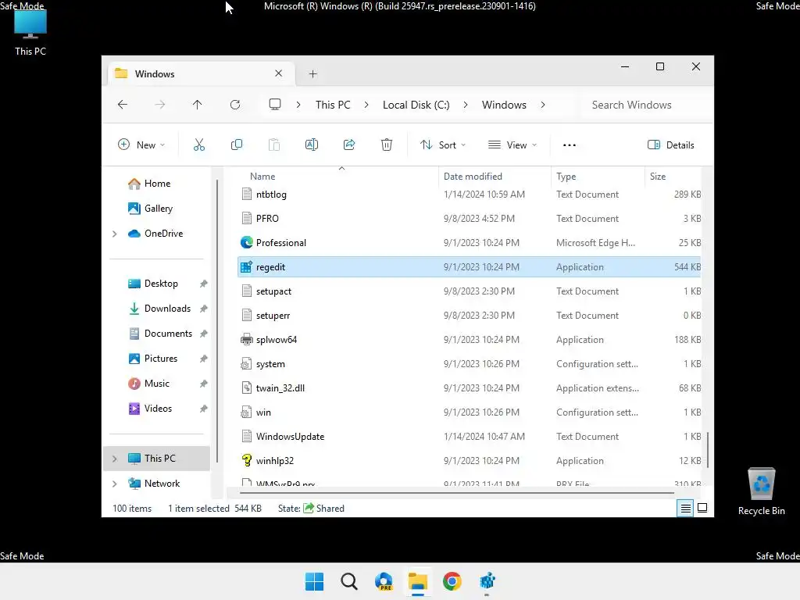800x600 pixels.
Task: Switch to large thumbnails view icon
Action: click(702, 508)
